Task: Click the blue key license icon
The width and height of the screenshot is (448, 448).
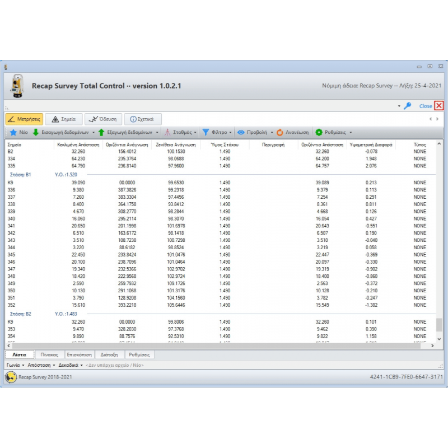Action: click(408, 106)
